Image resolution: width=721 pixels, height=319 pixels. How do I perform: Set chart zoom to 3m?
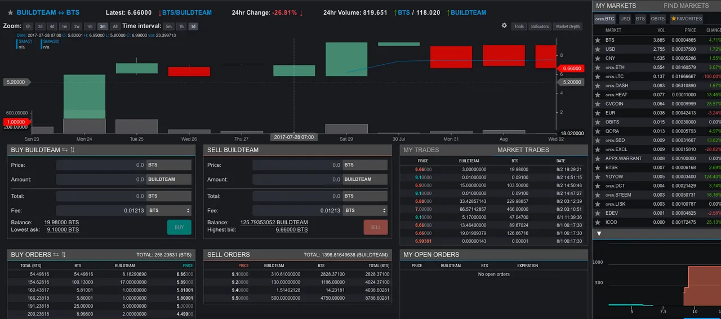103,26
